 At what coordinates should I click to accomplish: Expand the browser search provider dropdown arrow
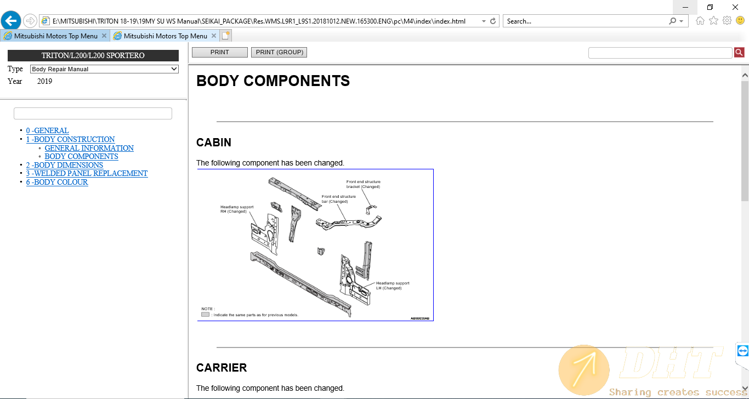pos(682,21)
